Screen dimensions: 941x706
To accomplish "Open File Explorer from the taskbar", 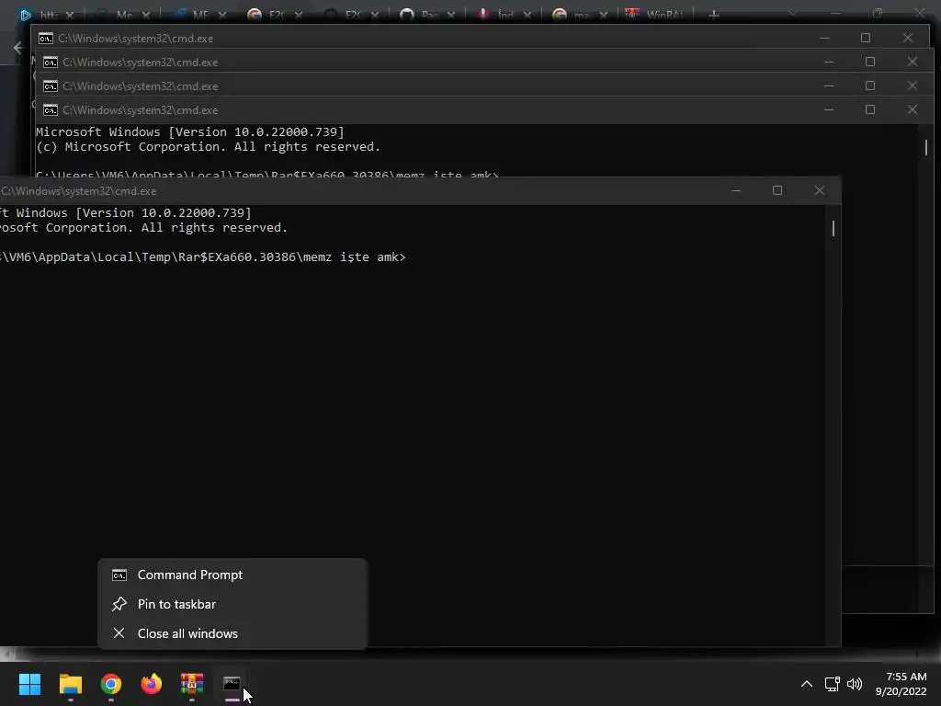I will (x=70, y=684).
